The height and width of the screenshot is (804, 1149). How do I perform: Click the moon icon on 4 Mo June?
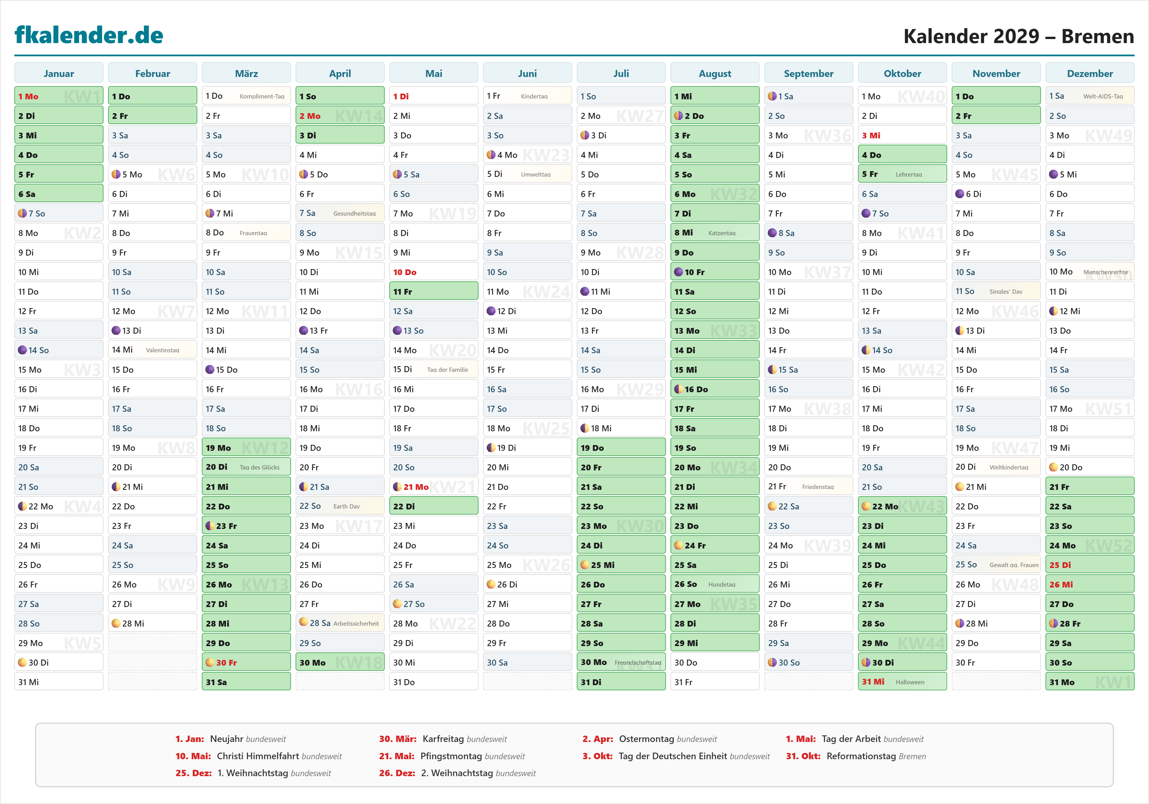point(491,155)
